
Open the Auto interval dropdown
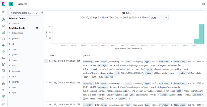159,18
